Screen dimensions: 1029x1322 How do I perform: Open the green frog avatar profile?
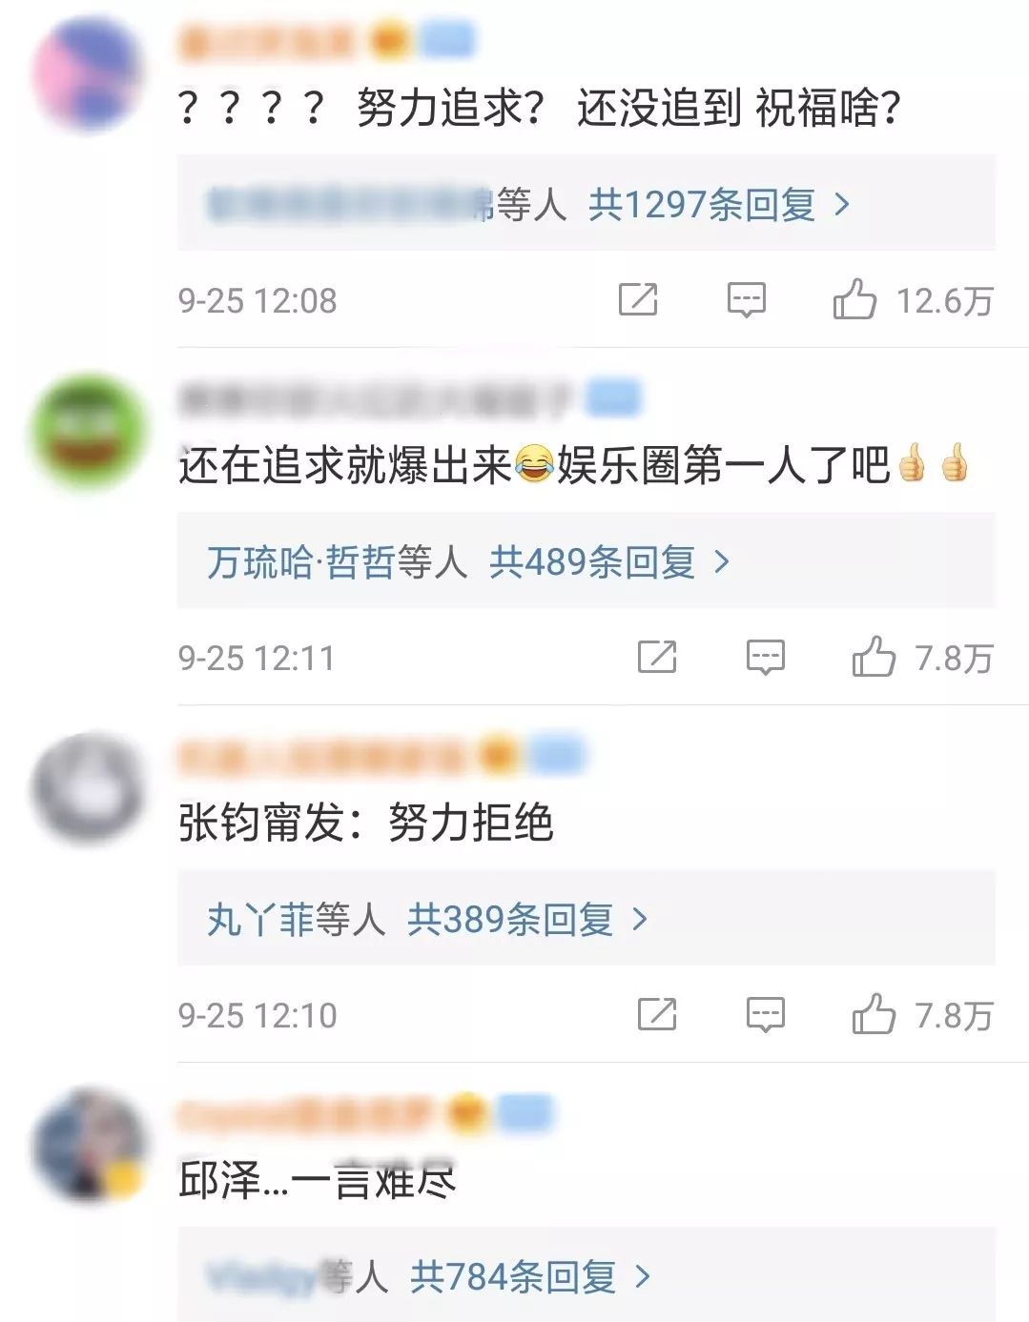point(90,430)
